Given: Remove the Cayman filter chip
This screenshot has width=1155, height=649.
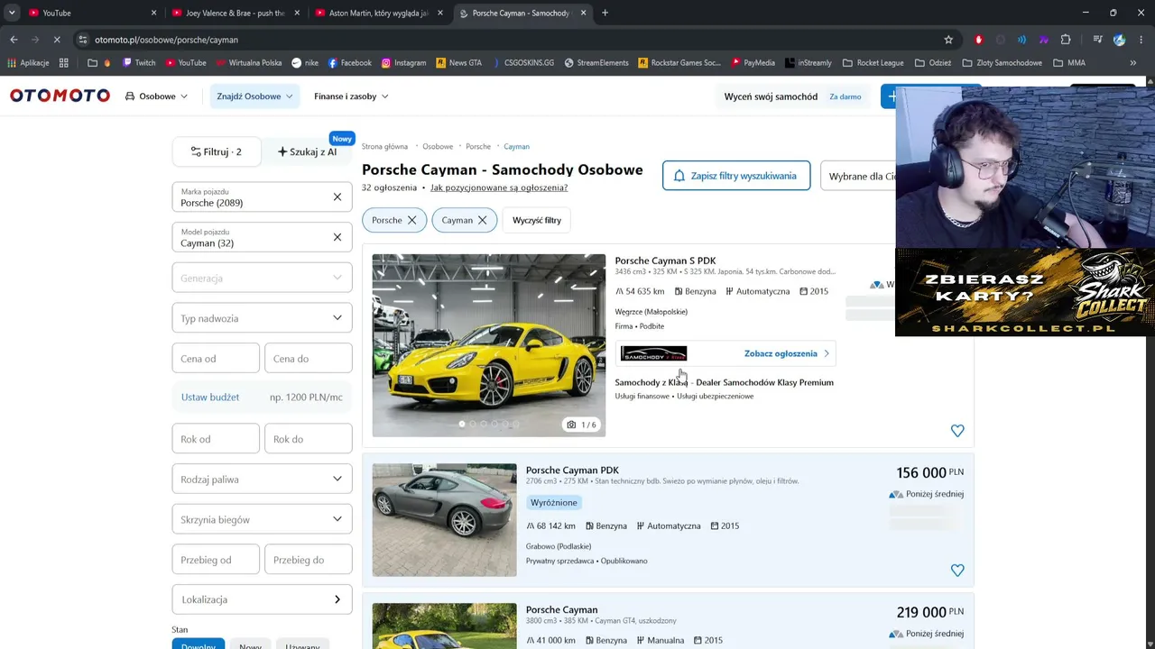Looking at the screenshot, I should 482,220.
